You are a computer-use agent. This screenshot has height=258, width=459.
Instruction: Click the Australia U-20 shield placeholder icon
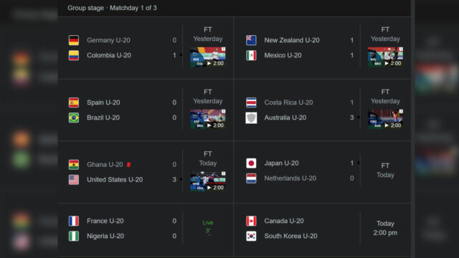(251, 118)
